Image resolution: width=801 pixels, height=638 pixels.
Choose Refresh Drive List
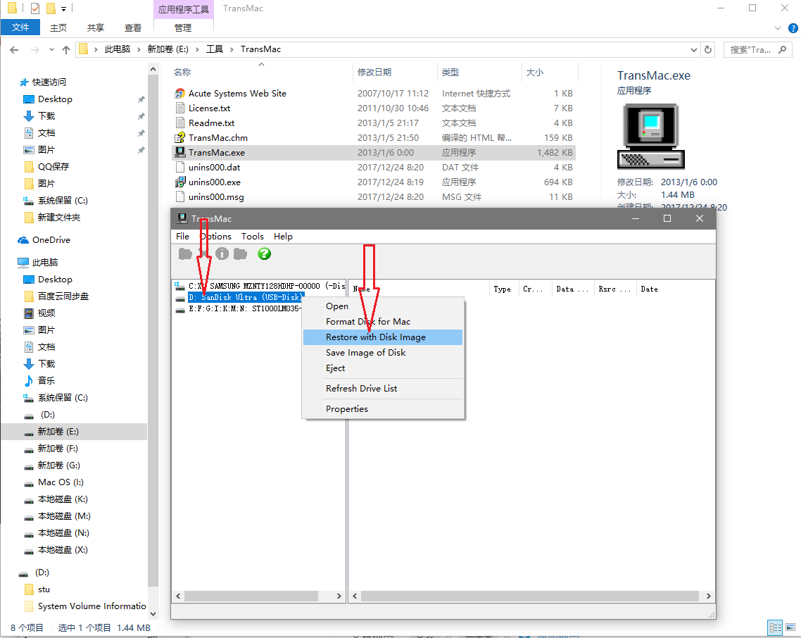click(383, 389)
